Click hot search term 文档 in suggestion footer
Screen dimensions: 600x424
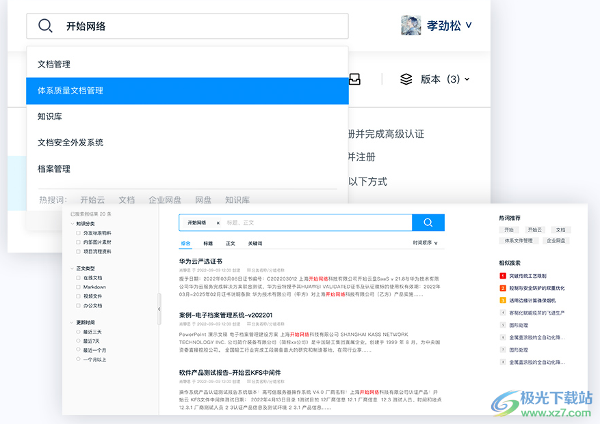pos(127,200)
